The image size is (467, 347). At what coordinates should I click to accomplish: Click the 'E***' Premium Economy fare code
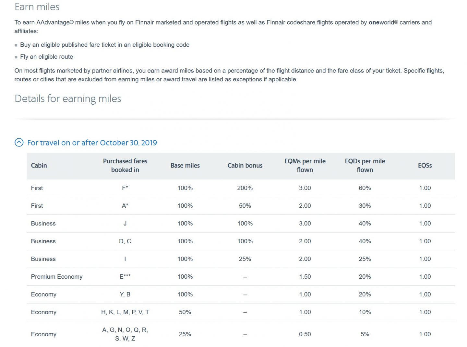point(125,277)
